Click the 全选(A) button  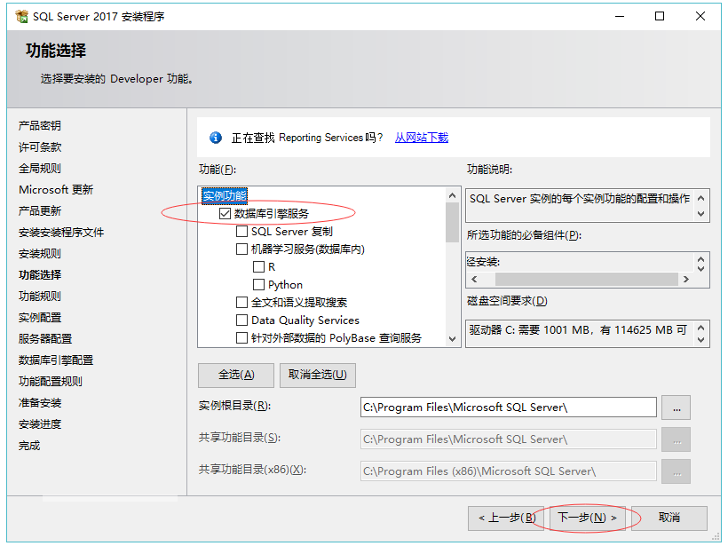236,376
